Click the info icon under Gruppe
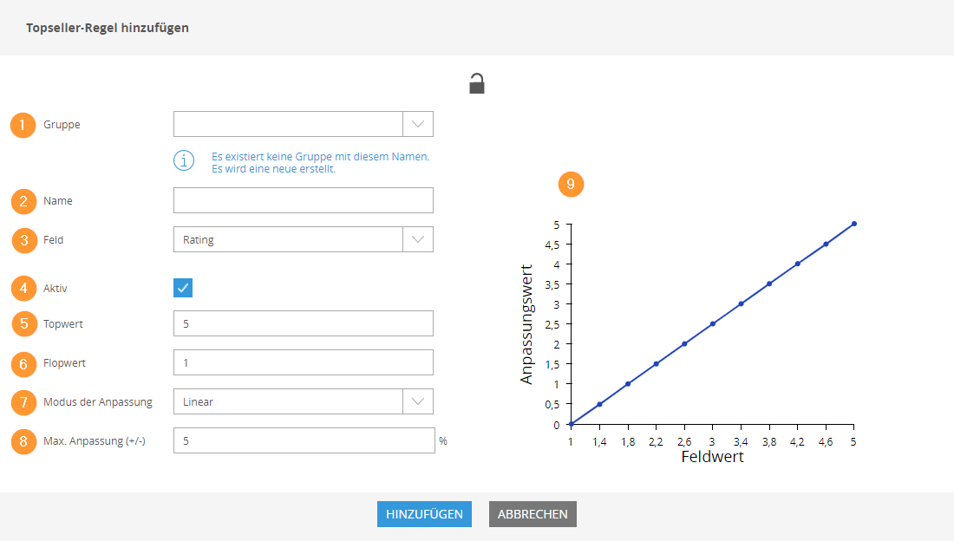Image resolution: width=954 pixels, height=541 pixels. 183,161
